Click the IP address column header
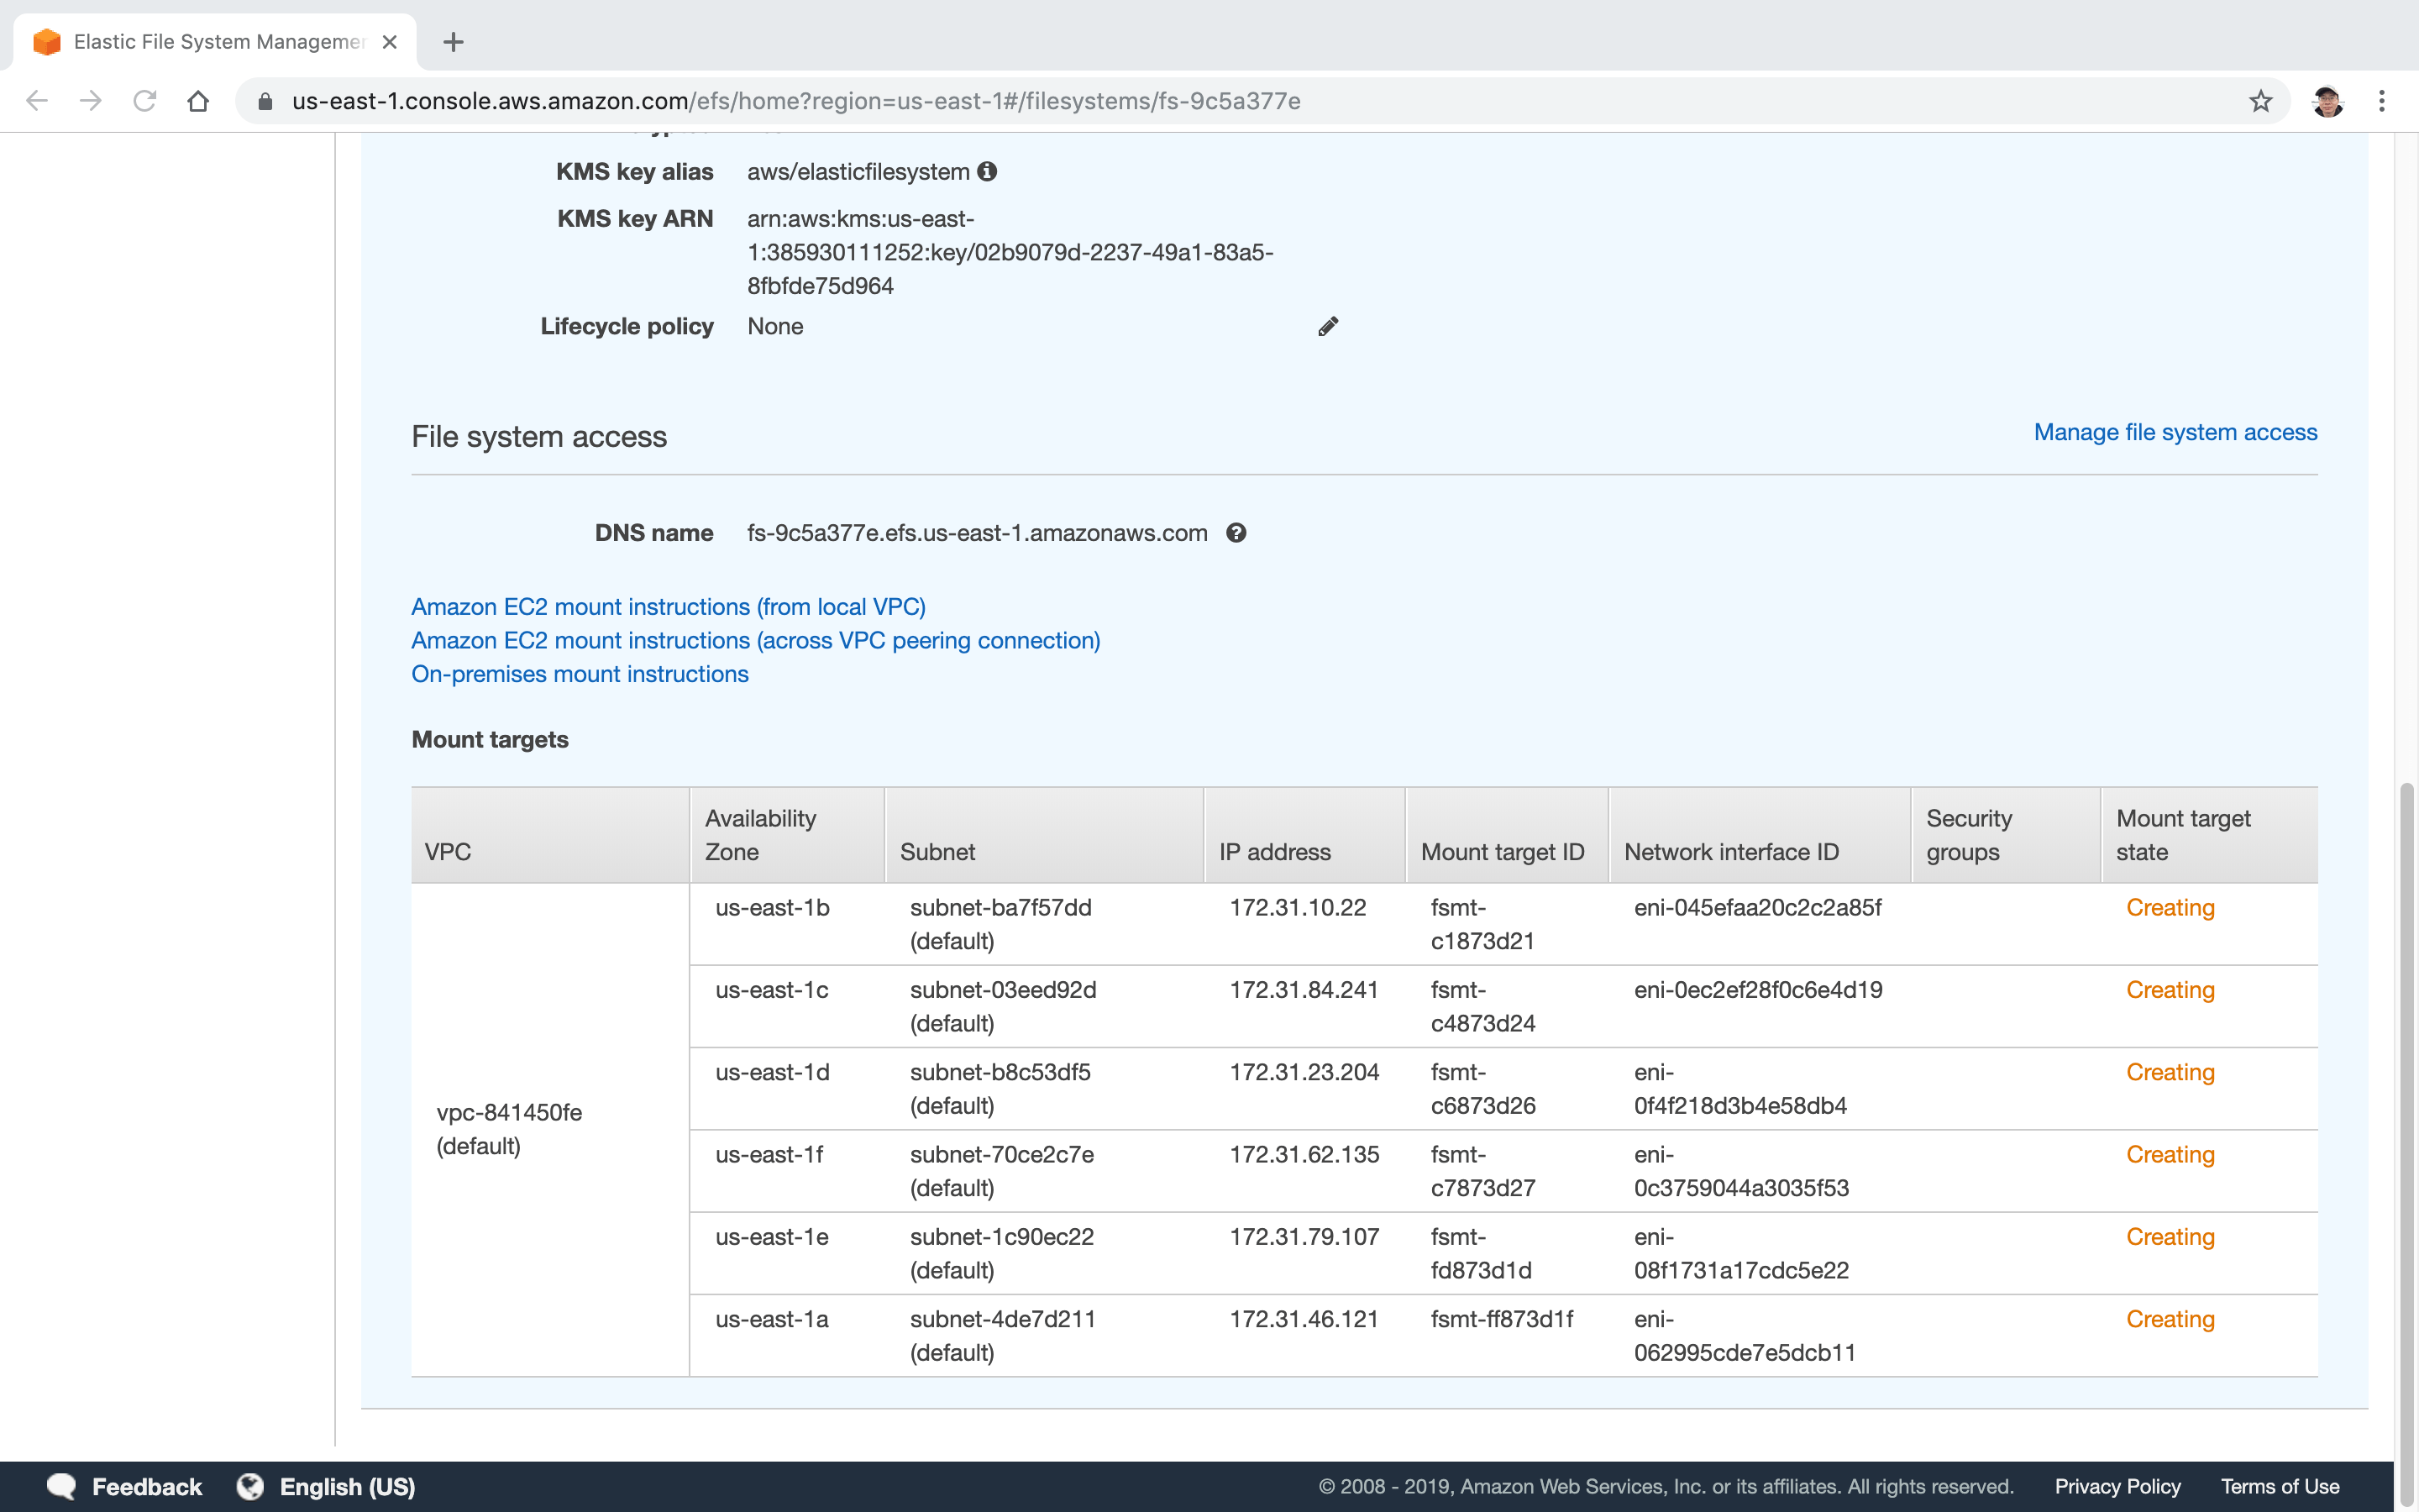 (1304, 834)
